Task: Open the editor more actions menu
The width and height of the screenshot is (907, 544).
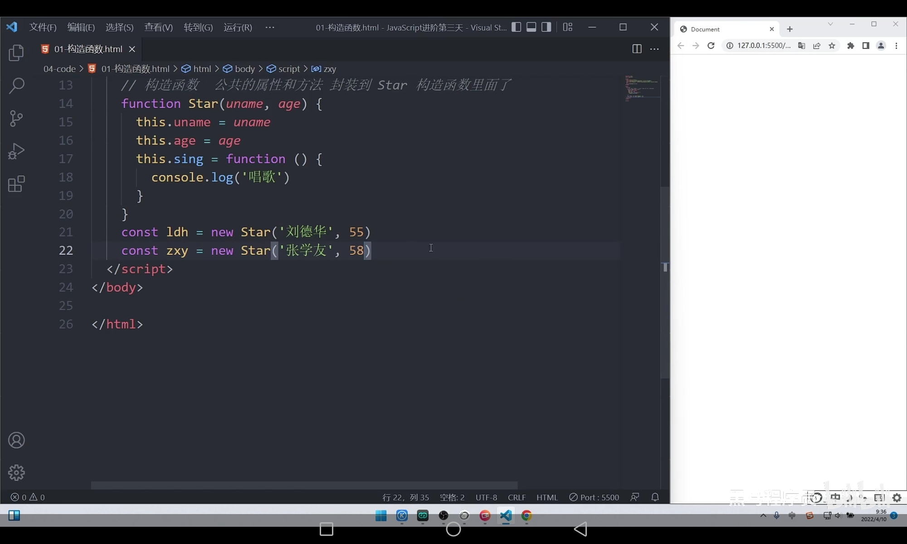Action: (655, 49)
